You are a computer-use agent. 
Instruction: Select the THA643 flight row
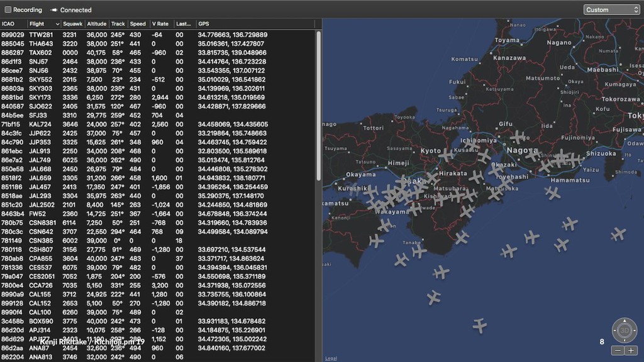coord(158,44)
